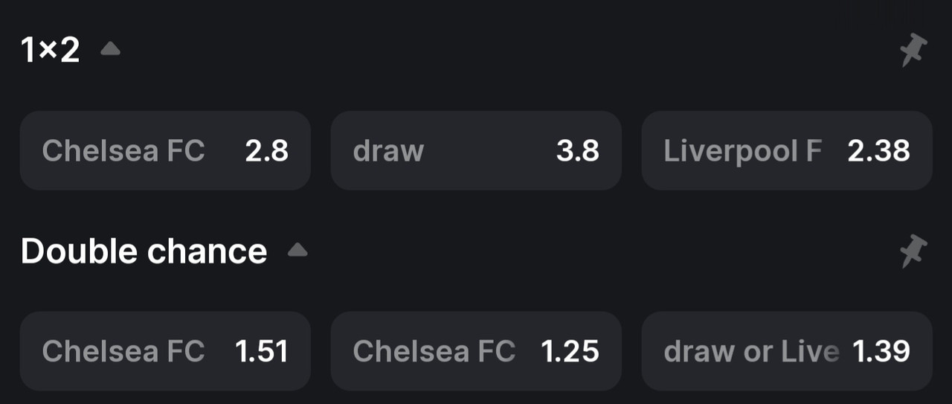Tap the 1.39 odds value
Screen dimensions: 952x404
(x=881, y=352)
